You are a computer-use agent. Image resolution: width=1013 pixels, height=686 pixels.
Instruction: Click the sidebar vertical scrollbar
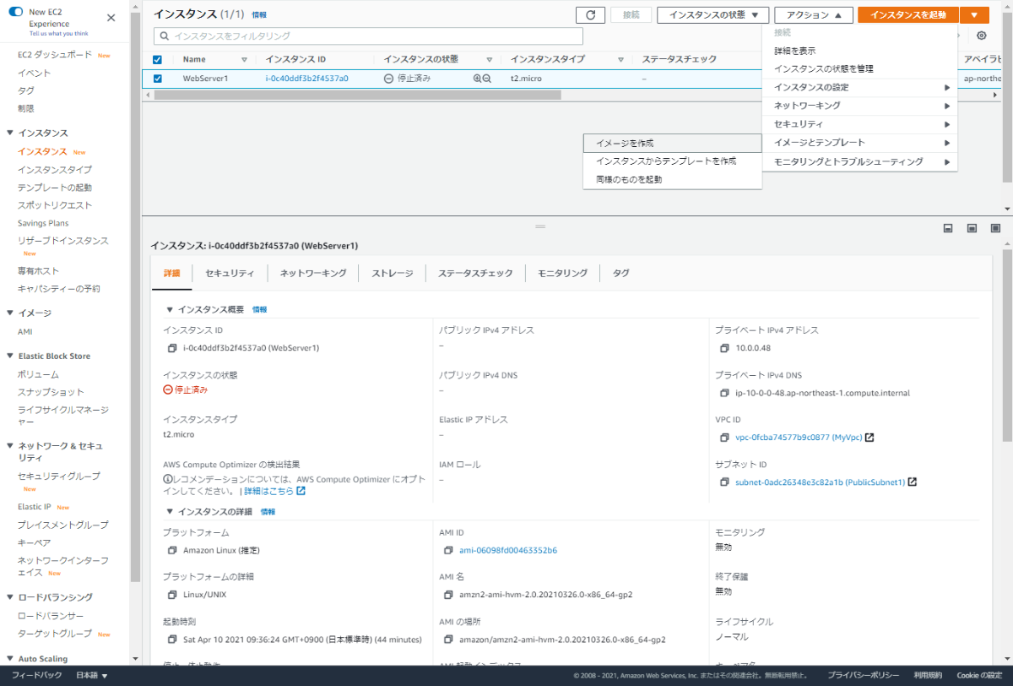click(x=135, y=298)
